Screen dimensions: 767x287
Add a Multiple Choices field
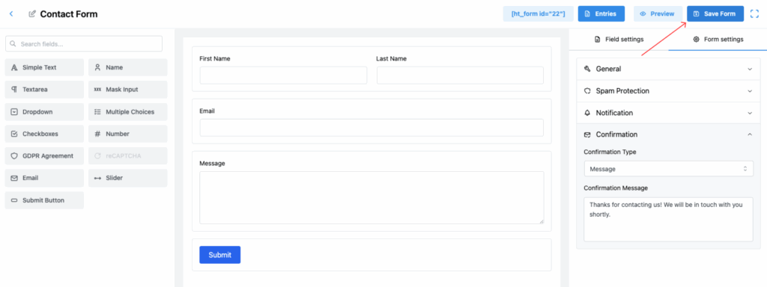(127, 112)
